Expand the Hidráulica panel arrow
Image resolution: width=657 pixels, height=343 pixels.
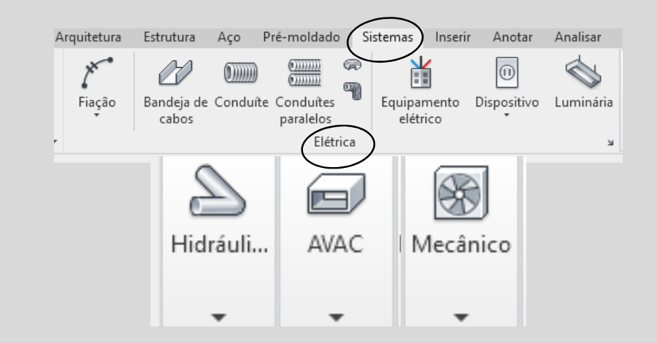pyautogui.click(x=220, y=317)
